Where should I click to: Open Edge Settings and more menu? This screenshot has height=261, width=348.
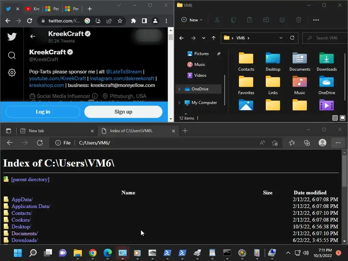pyautogui.click(x=338, y=143)
